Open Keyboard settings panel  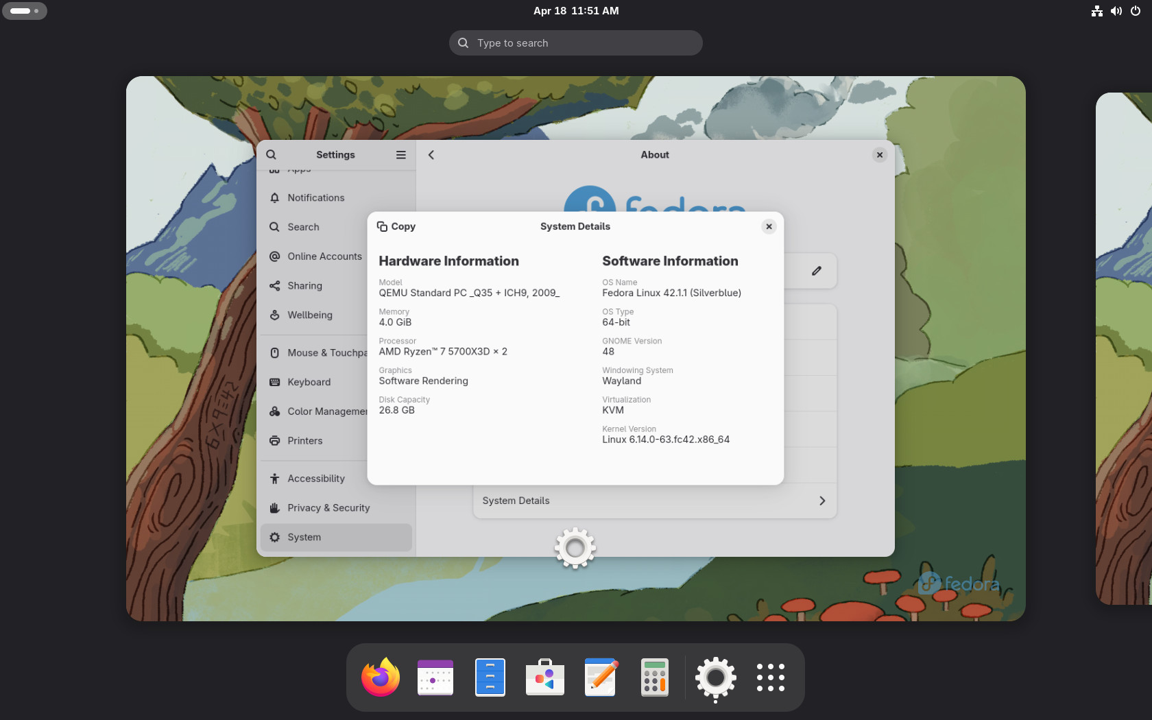click(x=313, y=383)
